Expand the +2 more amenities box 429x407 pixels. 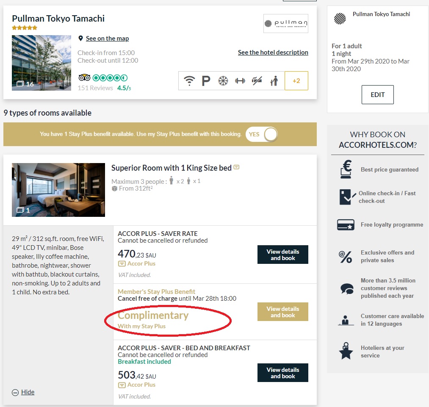[296, 81]
